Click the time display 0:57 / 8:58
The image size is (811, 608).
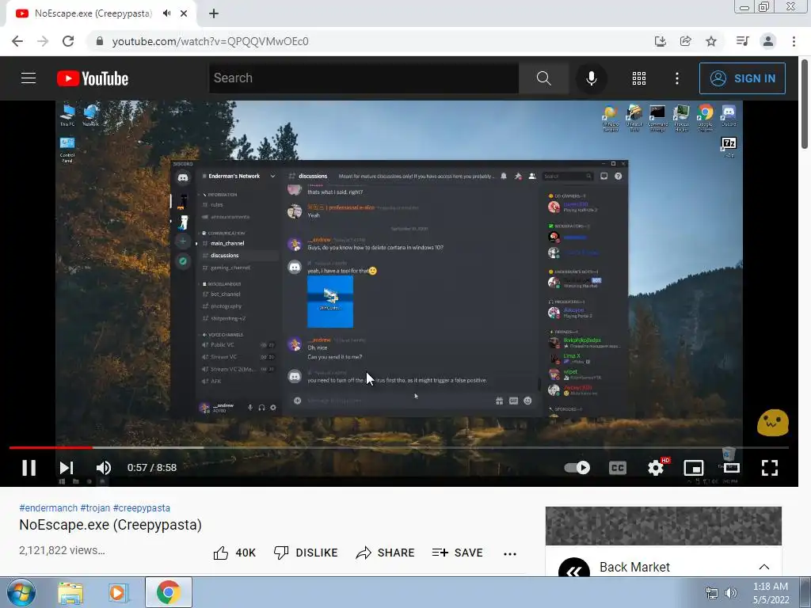152,467
